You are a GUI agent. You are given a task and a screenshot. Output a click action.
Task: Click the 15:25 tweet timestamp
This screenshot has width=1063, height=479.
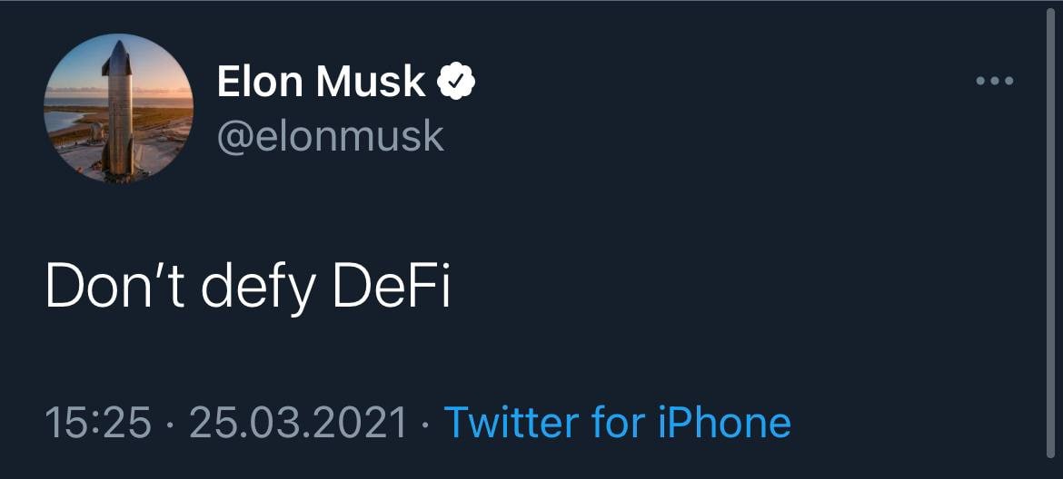(98, 424)
